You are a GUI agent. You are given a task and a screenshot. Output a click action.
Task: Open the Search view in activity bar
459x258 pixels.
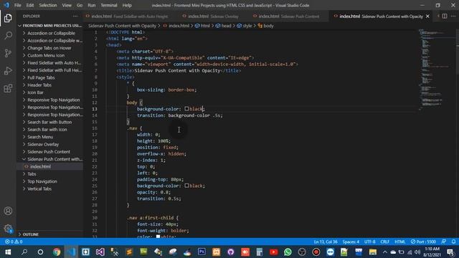8,36
